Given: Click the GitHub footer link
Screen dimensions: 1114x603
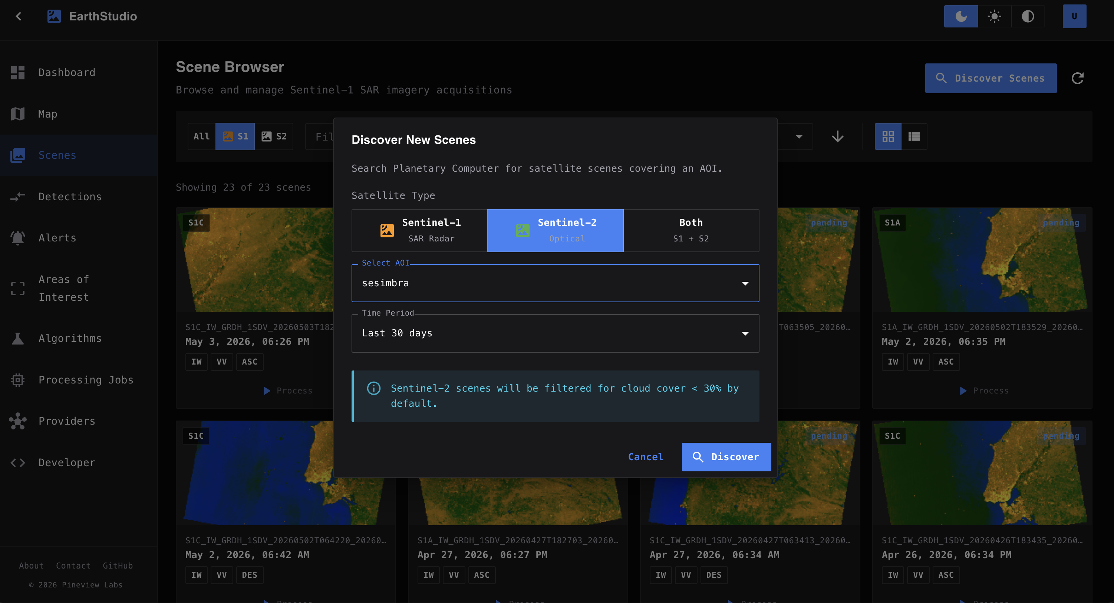Looking at the screenshot, I should pyautogui.click(x=118, y=566).
